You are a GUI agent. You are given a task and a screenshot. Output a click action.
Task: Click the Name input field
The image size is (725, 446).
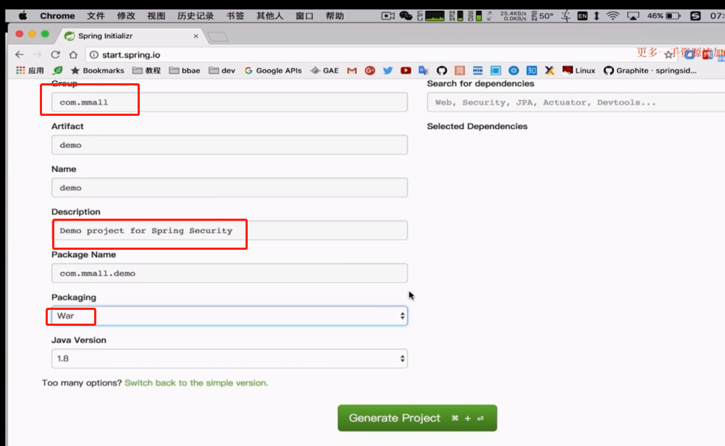230,188
